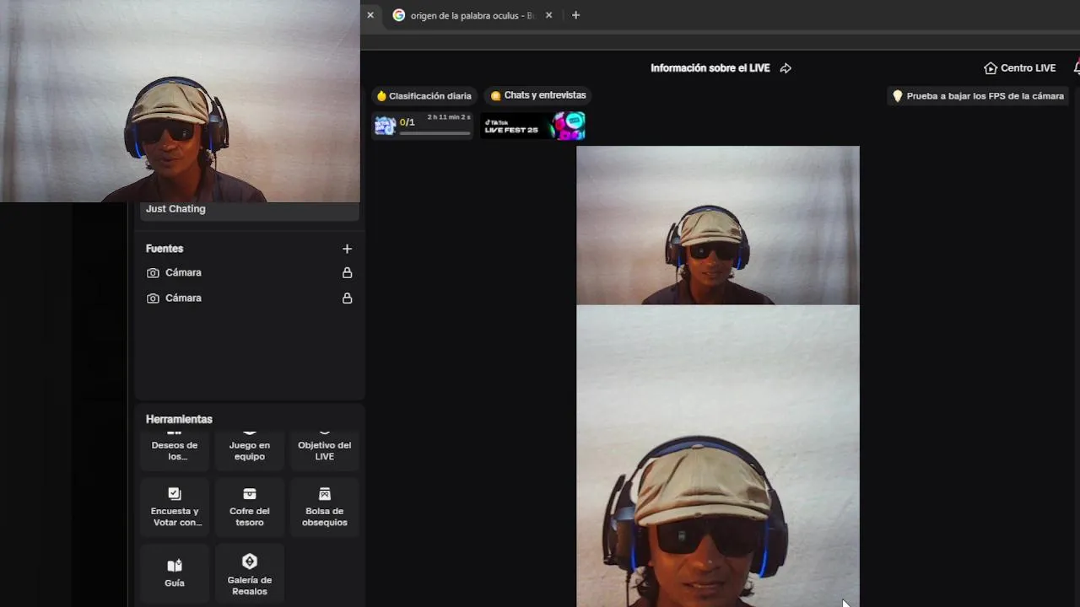Click the notifications bell icon at top-right edge
The image size is (1080, 607).
[1077, 68]
